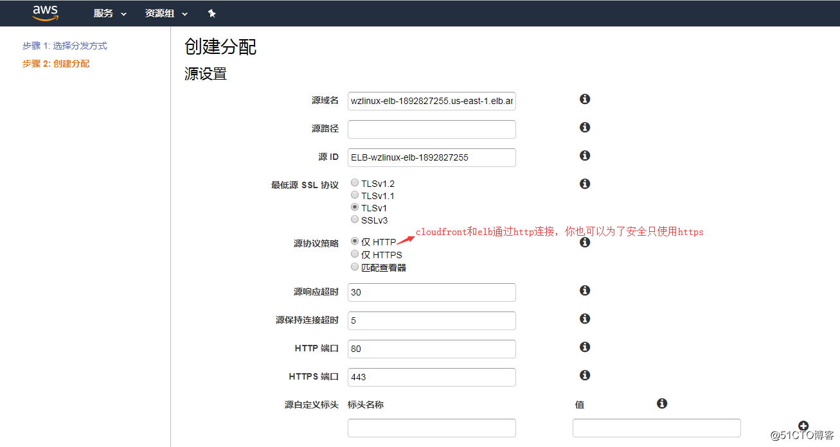Viewport: 840px width, 447px height.
Task: Click the AWS logo home icon
Action: [x=45, y=12]
